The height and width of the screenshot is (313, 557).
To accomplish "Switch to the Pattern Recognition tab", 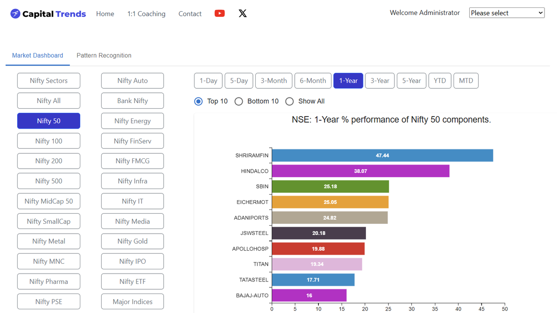I will pyautogui.click(x=104, y=55).
